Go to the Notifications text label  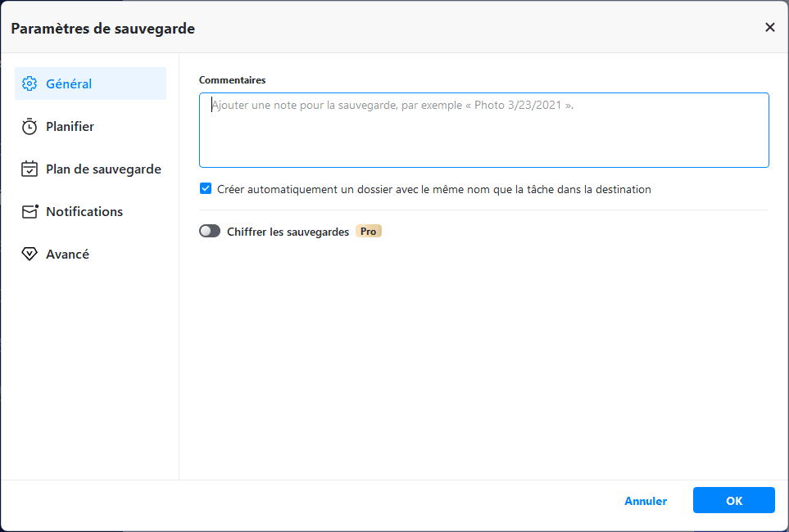click(84, 212)
